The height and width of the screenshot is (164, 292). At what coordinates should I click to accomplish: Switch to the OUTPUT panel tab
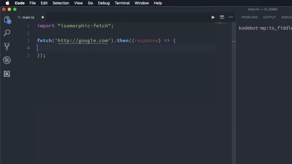tap(270, 17)
